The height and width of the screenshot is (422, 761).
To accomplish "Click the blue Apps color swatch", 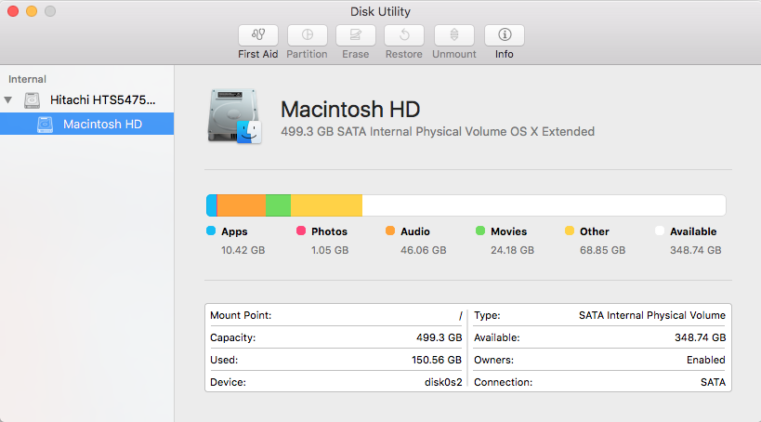I will 211,231.
